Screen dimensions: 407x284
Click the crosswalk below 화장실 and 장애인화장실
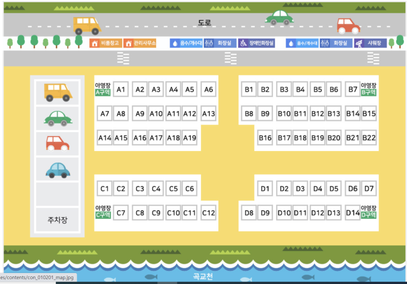pos(231,58)
